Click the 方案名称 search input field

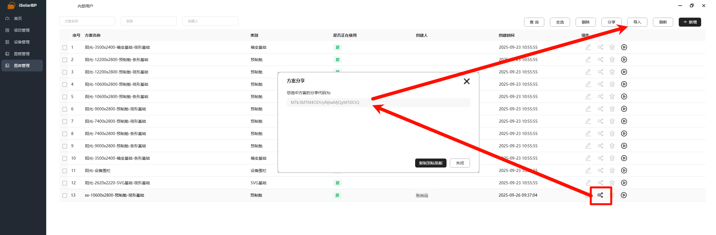tap(87, 21)
